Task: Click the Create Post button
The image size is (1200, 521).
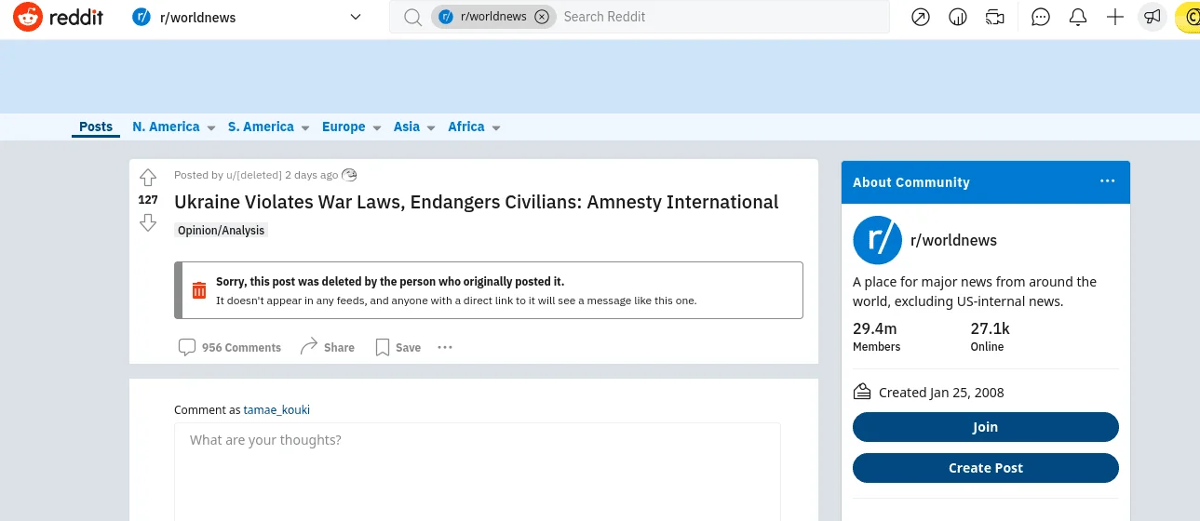Action: point(985,468)
